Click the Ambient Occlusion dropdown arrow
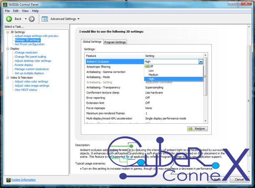The width and height of the screenshot is (255, 188). tap(201, 61)
